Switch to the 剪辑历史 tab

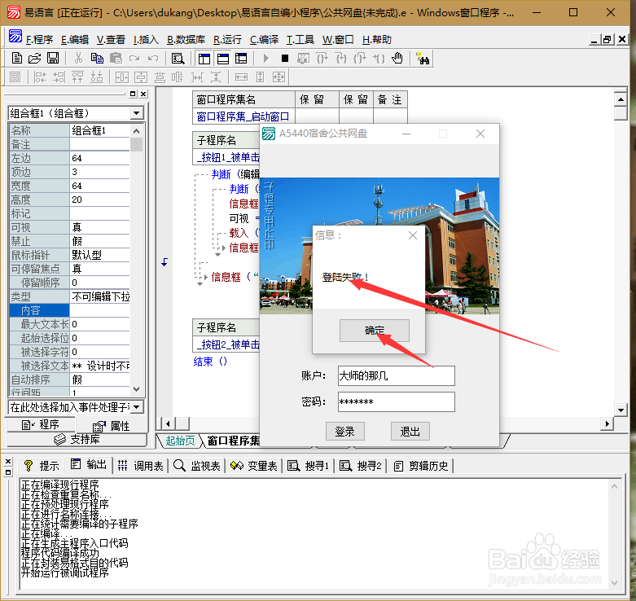421,466
